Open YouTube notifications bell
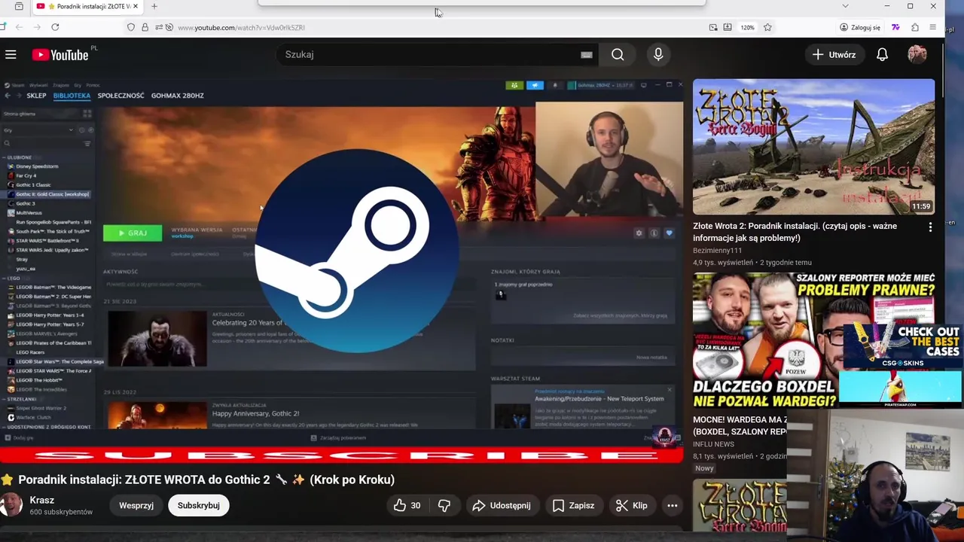Viewport: 964px width, 542px height. pos(882,54)
